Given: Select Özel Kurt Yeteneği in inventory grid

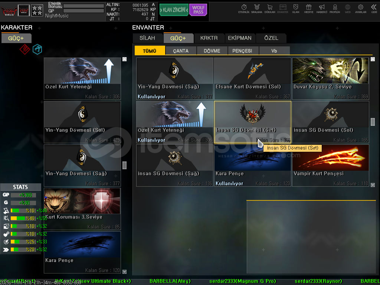Looking at the screenshot, I should coord(175,122).
